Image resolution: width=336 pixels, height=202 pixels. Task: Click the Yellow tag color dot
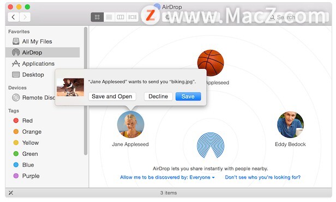click(x=16, y=142)
